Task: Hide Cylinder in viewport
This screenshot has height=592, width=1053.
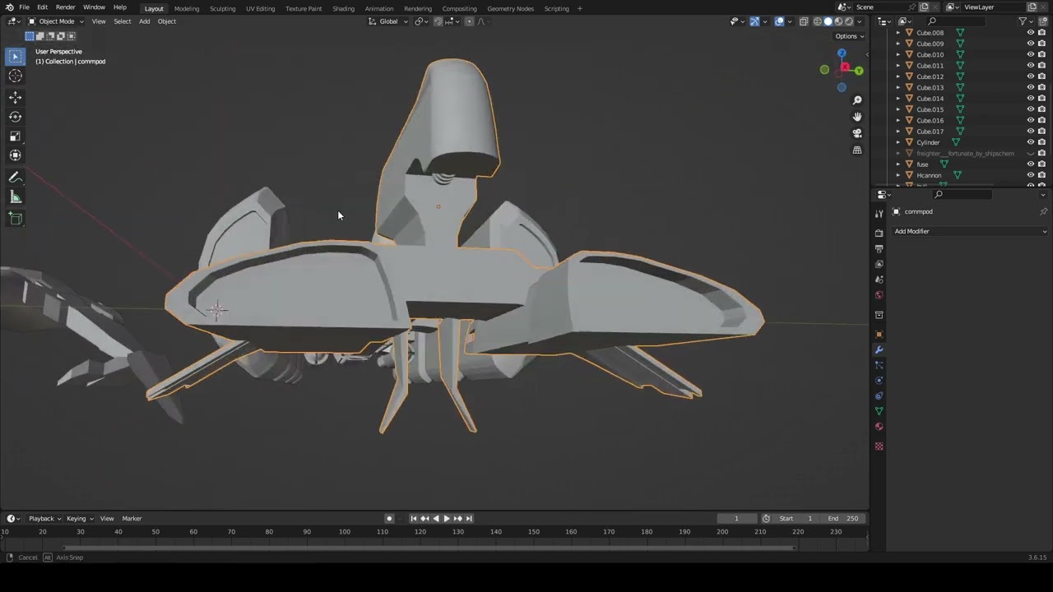Action: (1030, 142)
